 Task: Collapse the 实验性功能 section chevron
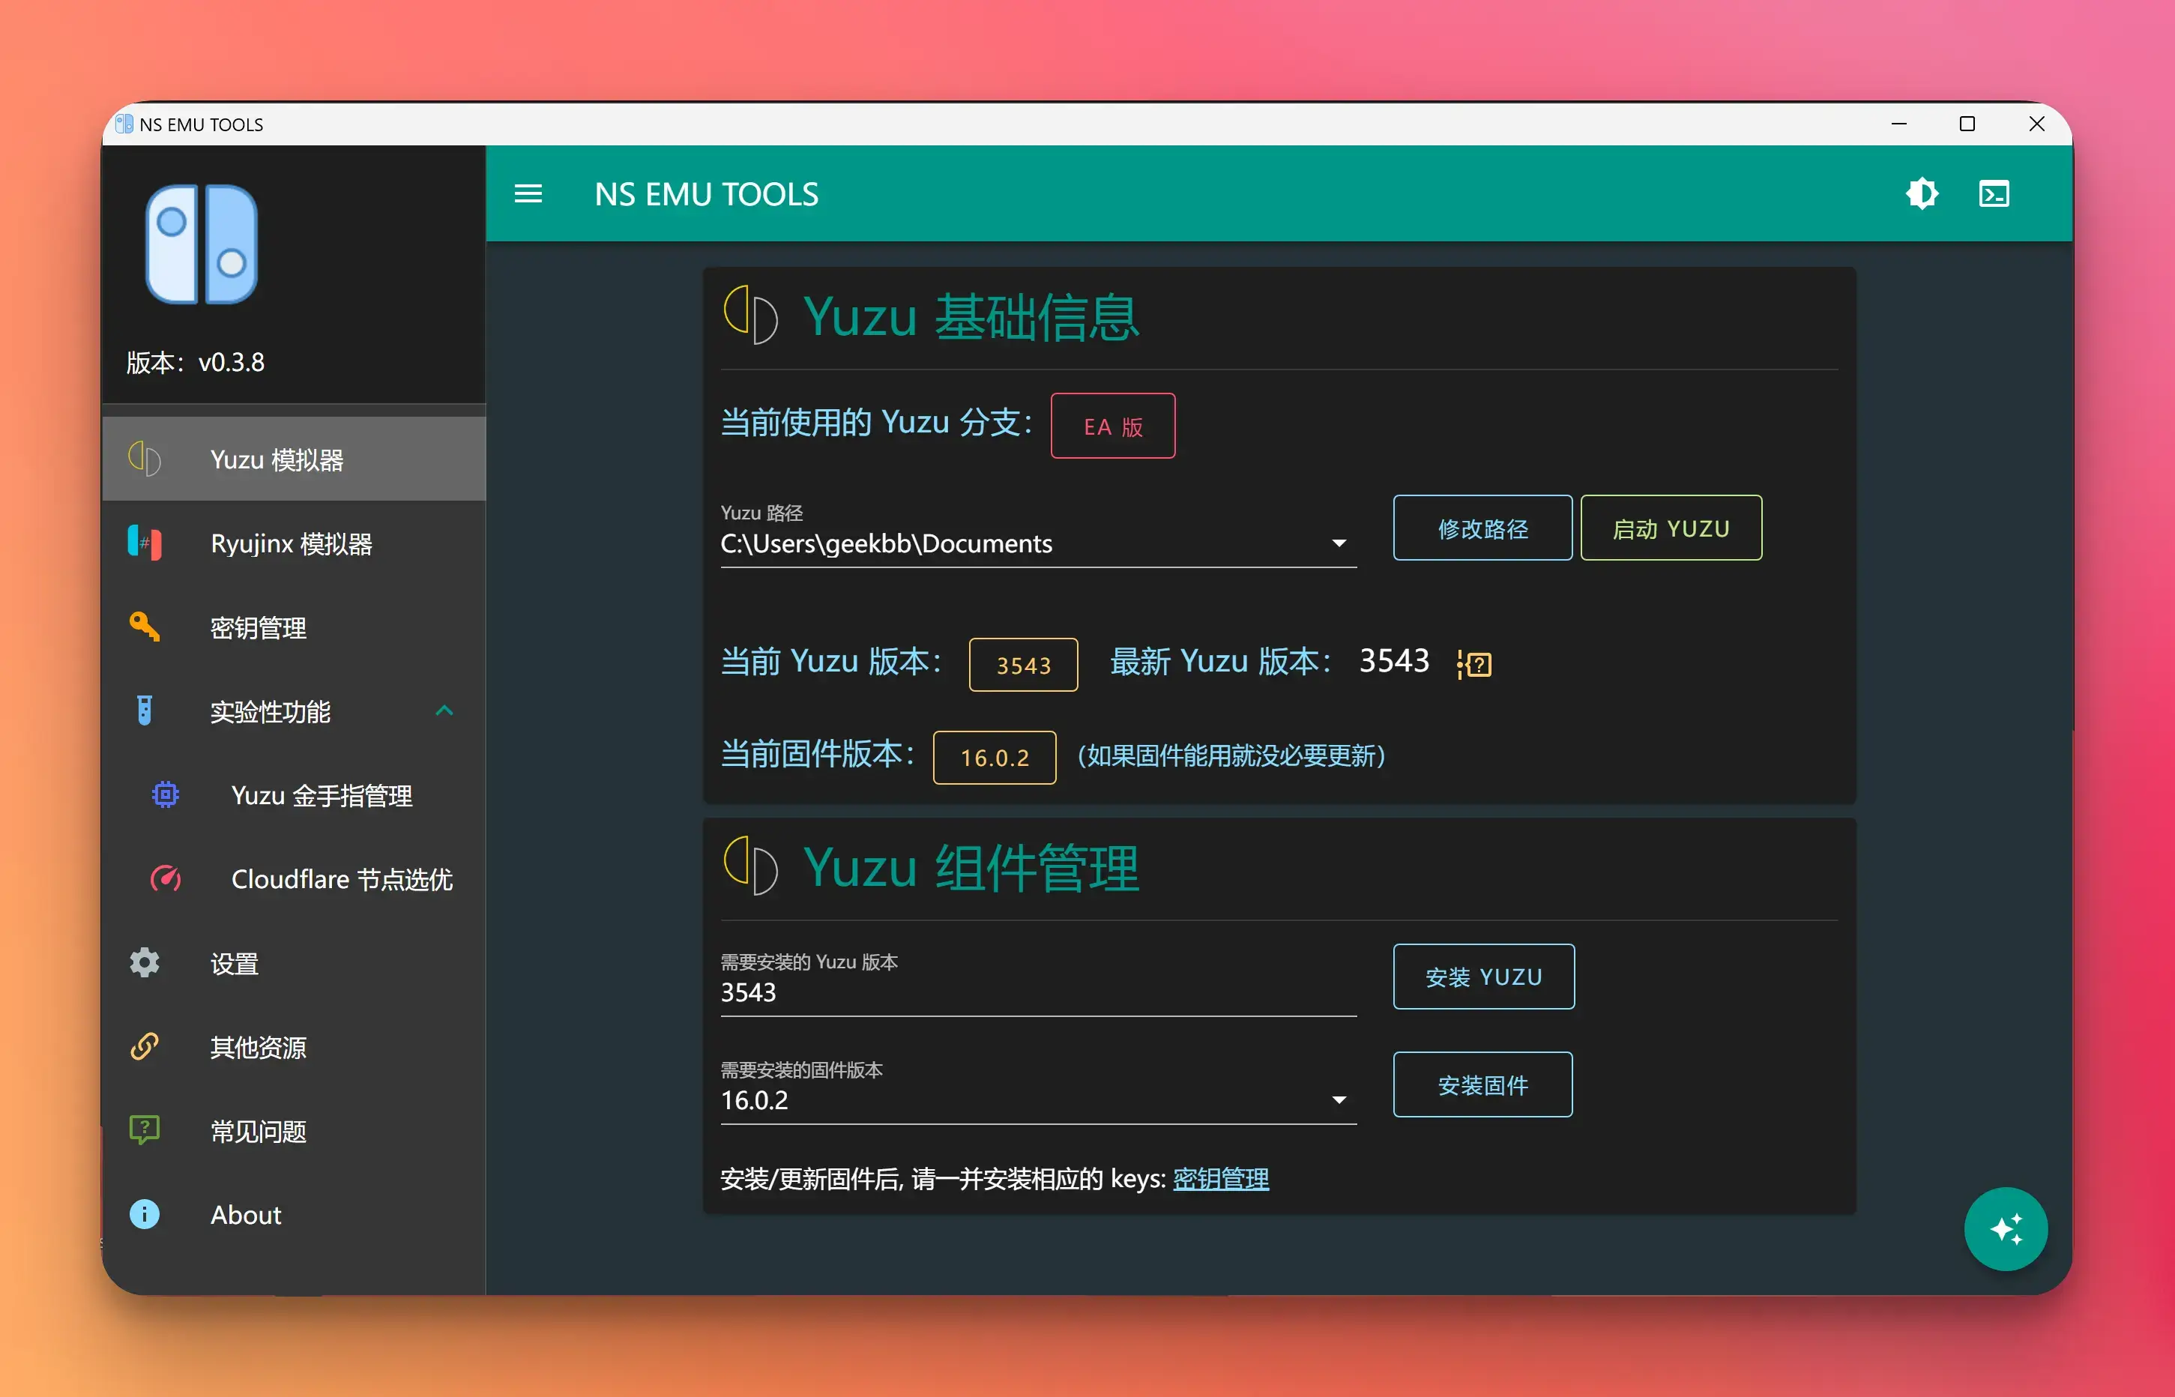click(x=444, y=710)
